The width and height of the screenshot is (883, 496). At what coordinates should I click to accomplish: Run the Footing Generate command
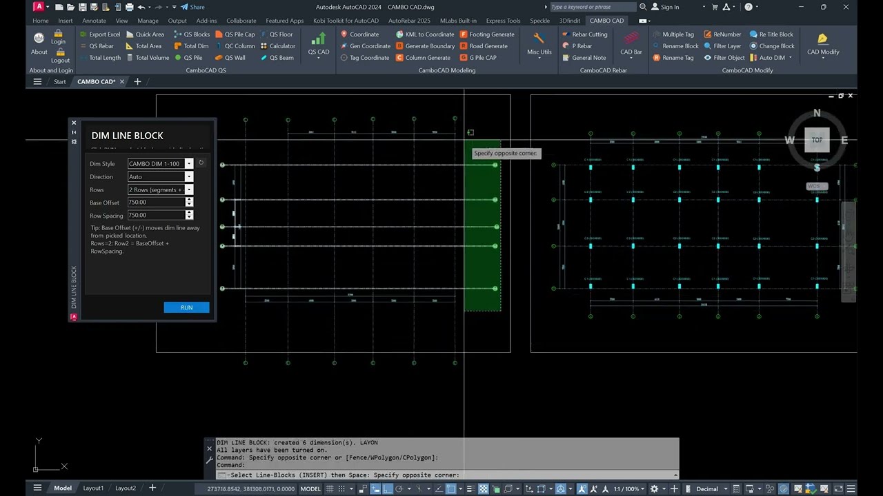pos(487,34)
